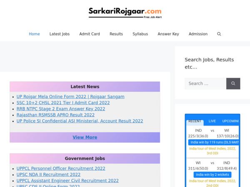Open India tour West Indies 3rd ODI
The width and height of the screenshot is (250, 187).
(212, 151)
